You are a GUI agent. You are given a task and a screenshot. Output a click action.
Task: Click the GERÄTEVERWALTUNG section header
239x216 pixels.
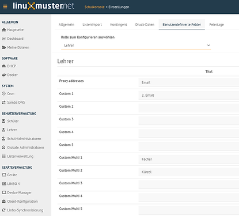(x=17, y=168)
